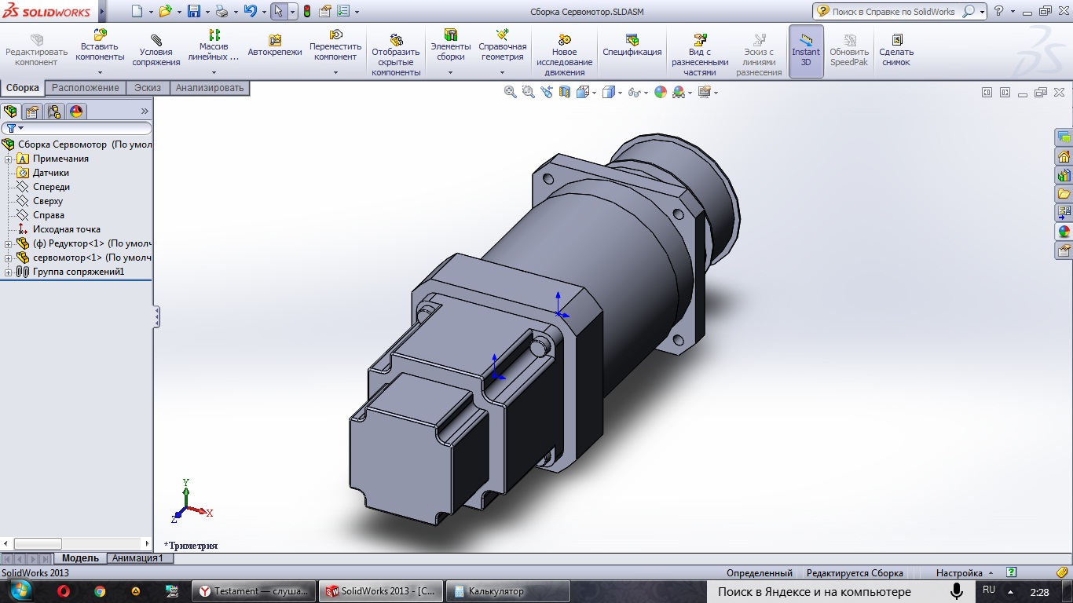This screenshot has width=1073, height=603.
Task: Activate the Select cursor tool
Action: tap(278, 11)
